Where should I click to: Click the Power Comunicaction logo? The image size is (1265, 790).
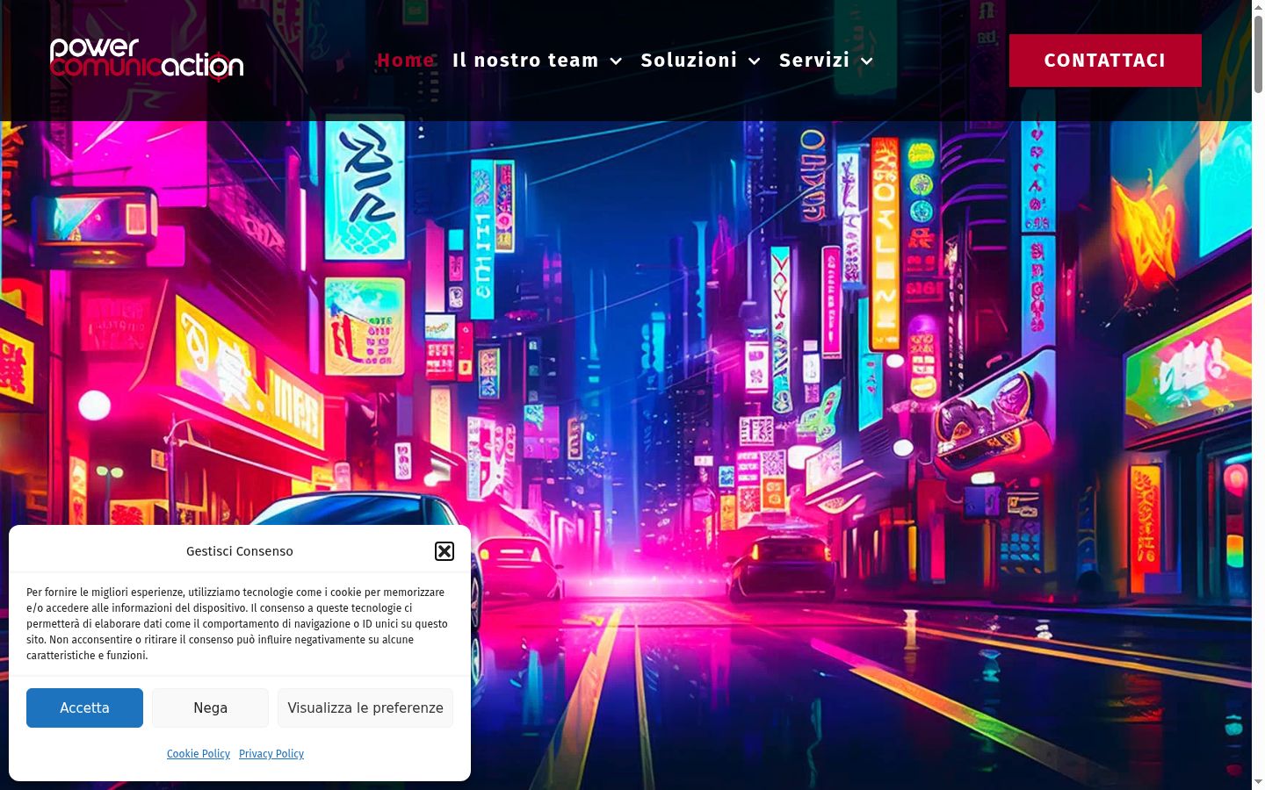click(147, 60)
